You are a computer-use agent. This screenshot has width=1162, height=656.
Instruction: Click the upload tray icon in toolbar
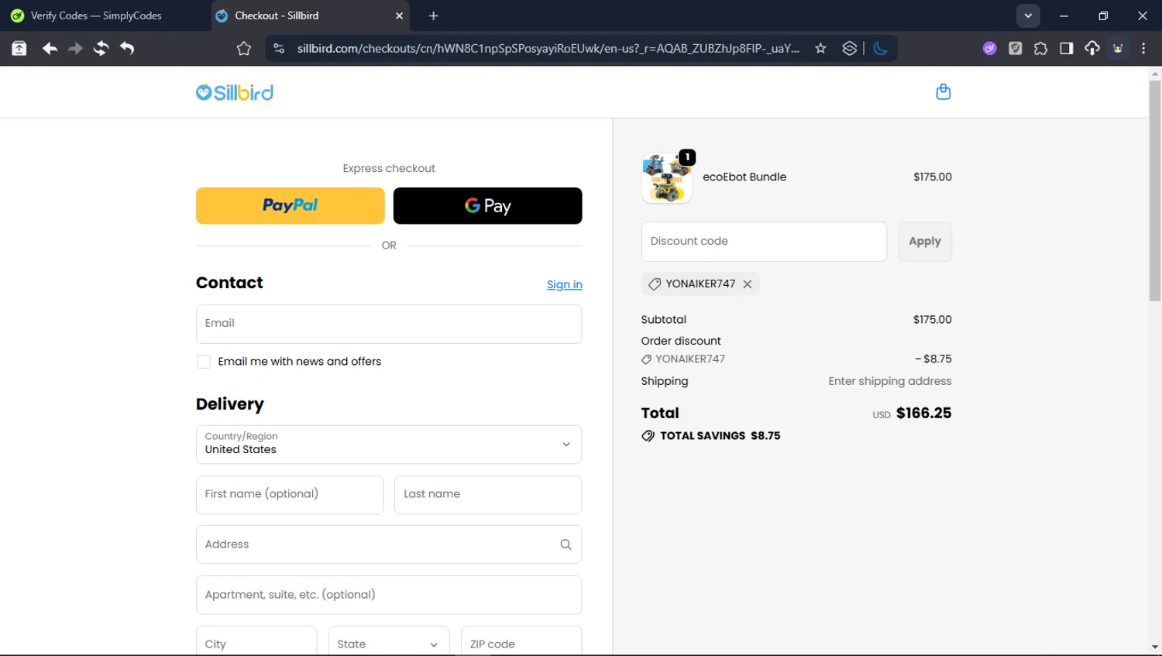tap(19, 48)
